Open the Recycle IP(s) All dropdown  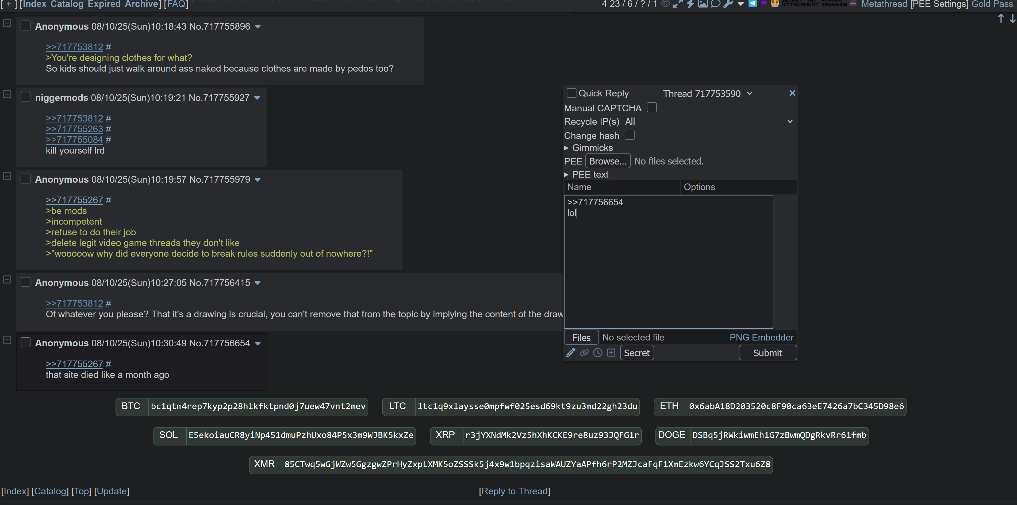tap(709, 122)
